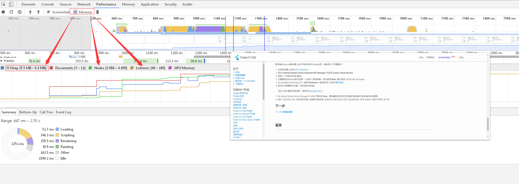The width and height of the screenshot is (519, 184).
Task: Expand the Network track
Action: [2, 57]
